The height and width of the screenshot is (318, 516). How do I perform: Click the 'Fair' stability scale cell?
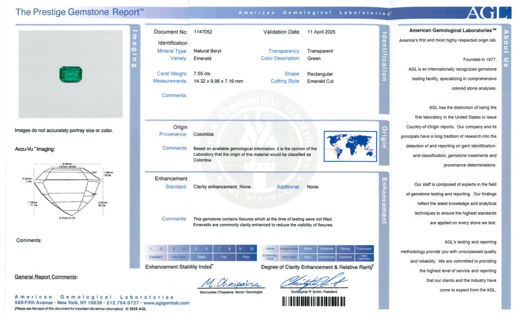click(224, 257)
